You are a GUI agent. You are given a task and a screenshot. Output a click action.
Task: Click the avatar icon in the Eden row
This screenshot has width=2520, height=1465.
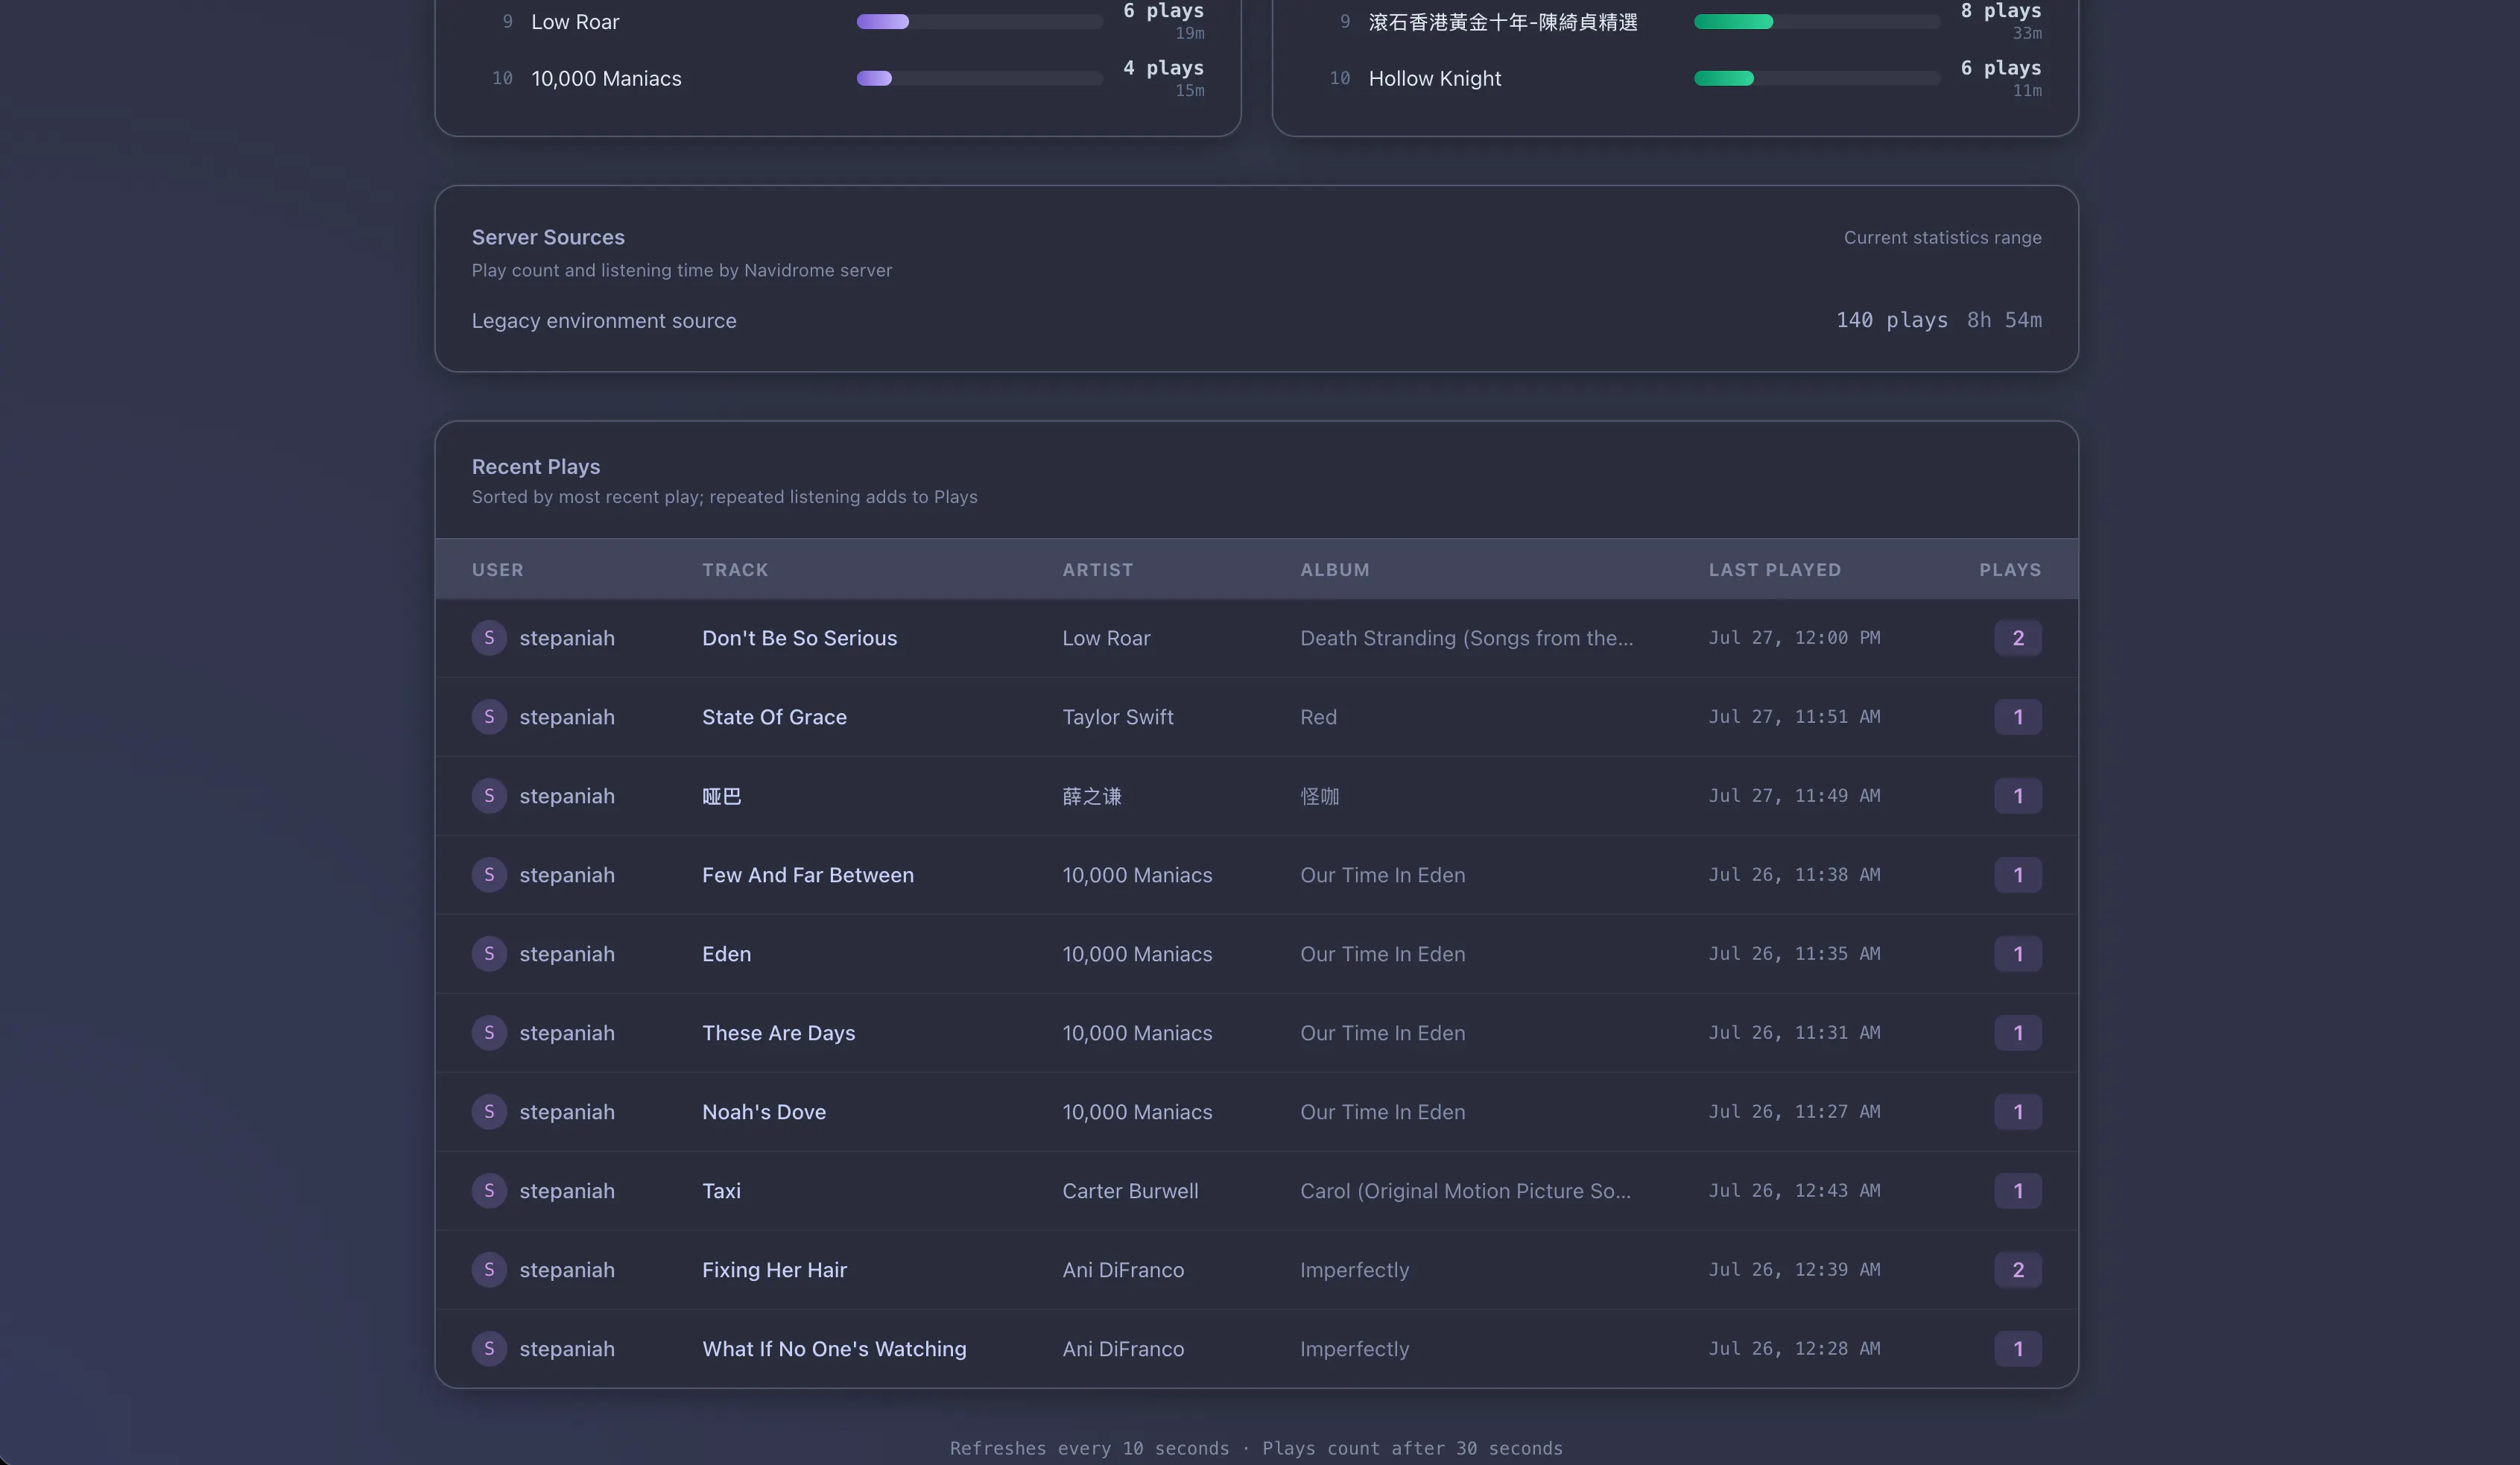(489, 954)
